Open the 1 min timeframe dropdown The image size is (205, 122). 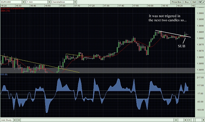[49, 2]
